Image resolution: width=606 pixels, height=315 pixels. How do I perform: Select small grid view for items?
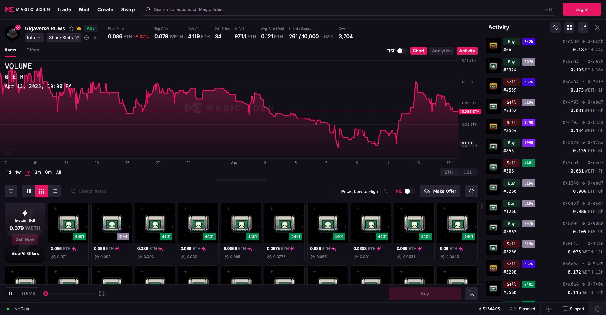(42, 191)
